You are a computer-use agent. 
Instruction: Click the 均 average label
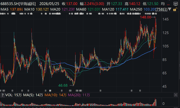[163, 4]
